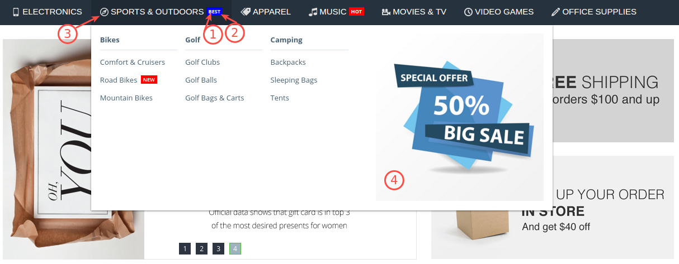This screenshot has width=679, height=264.
Task: Switch to slide 1 in slider pagination
Action: tap(185, 248)
